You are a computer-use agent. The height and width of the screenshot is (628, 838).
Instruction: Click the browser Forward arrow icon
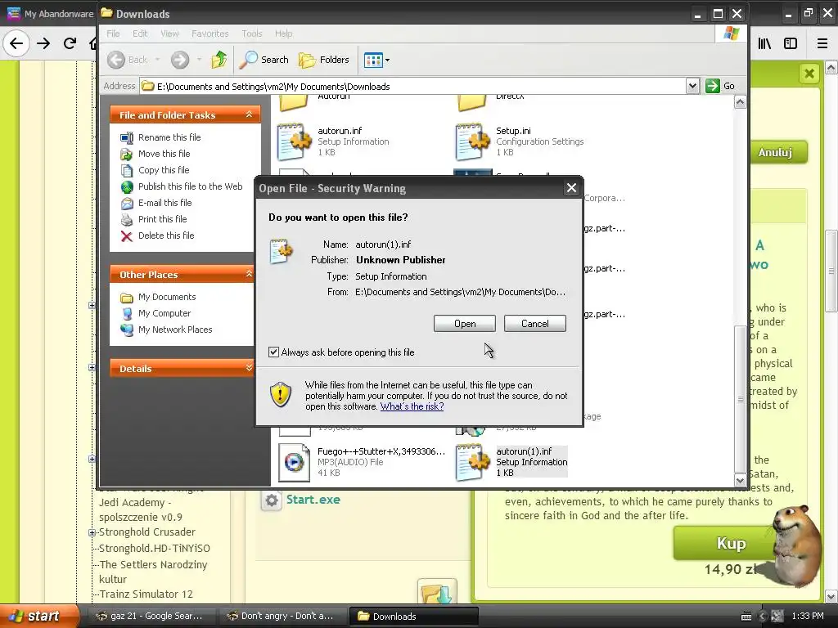click(43, 43)
